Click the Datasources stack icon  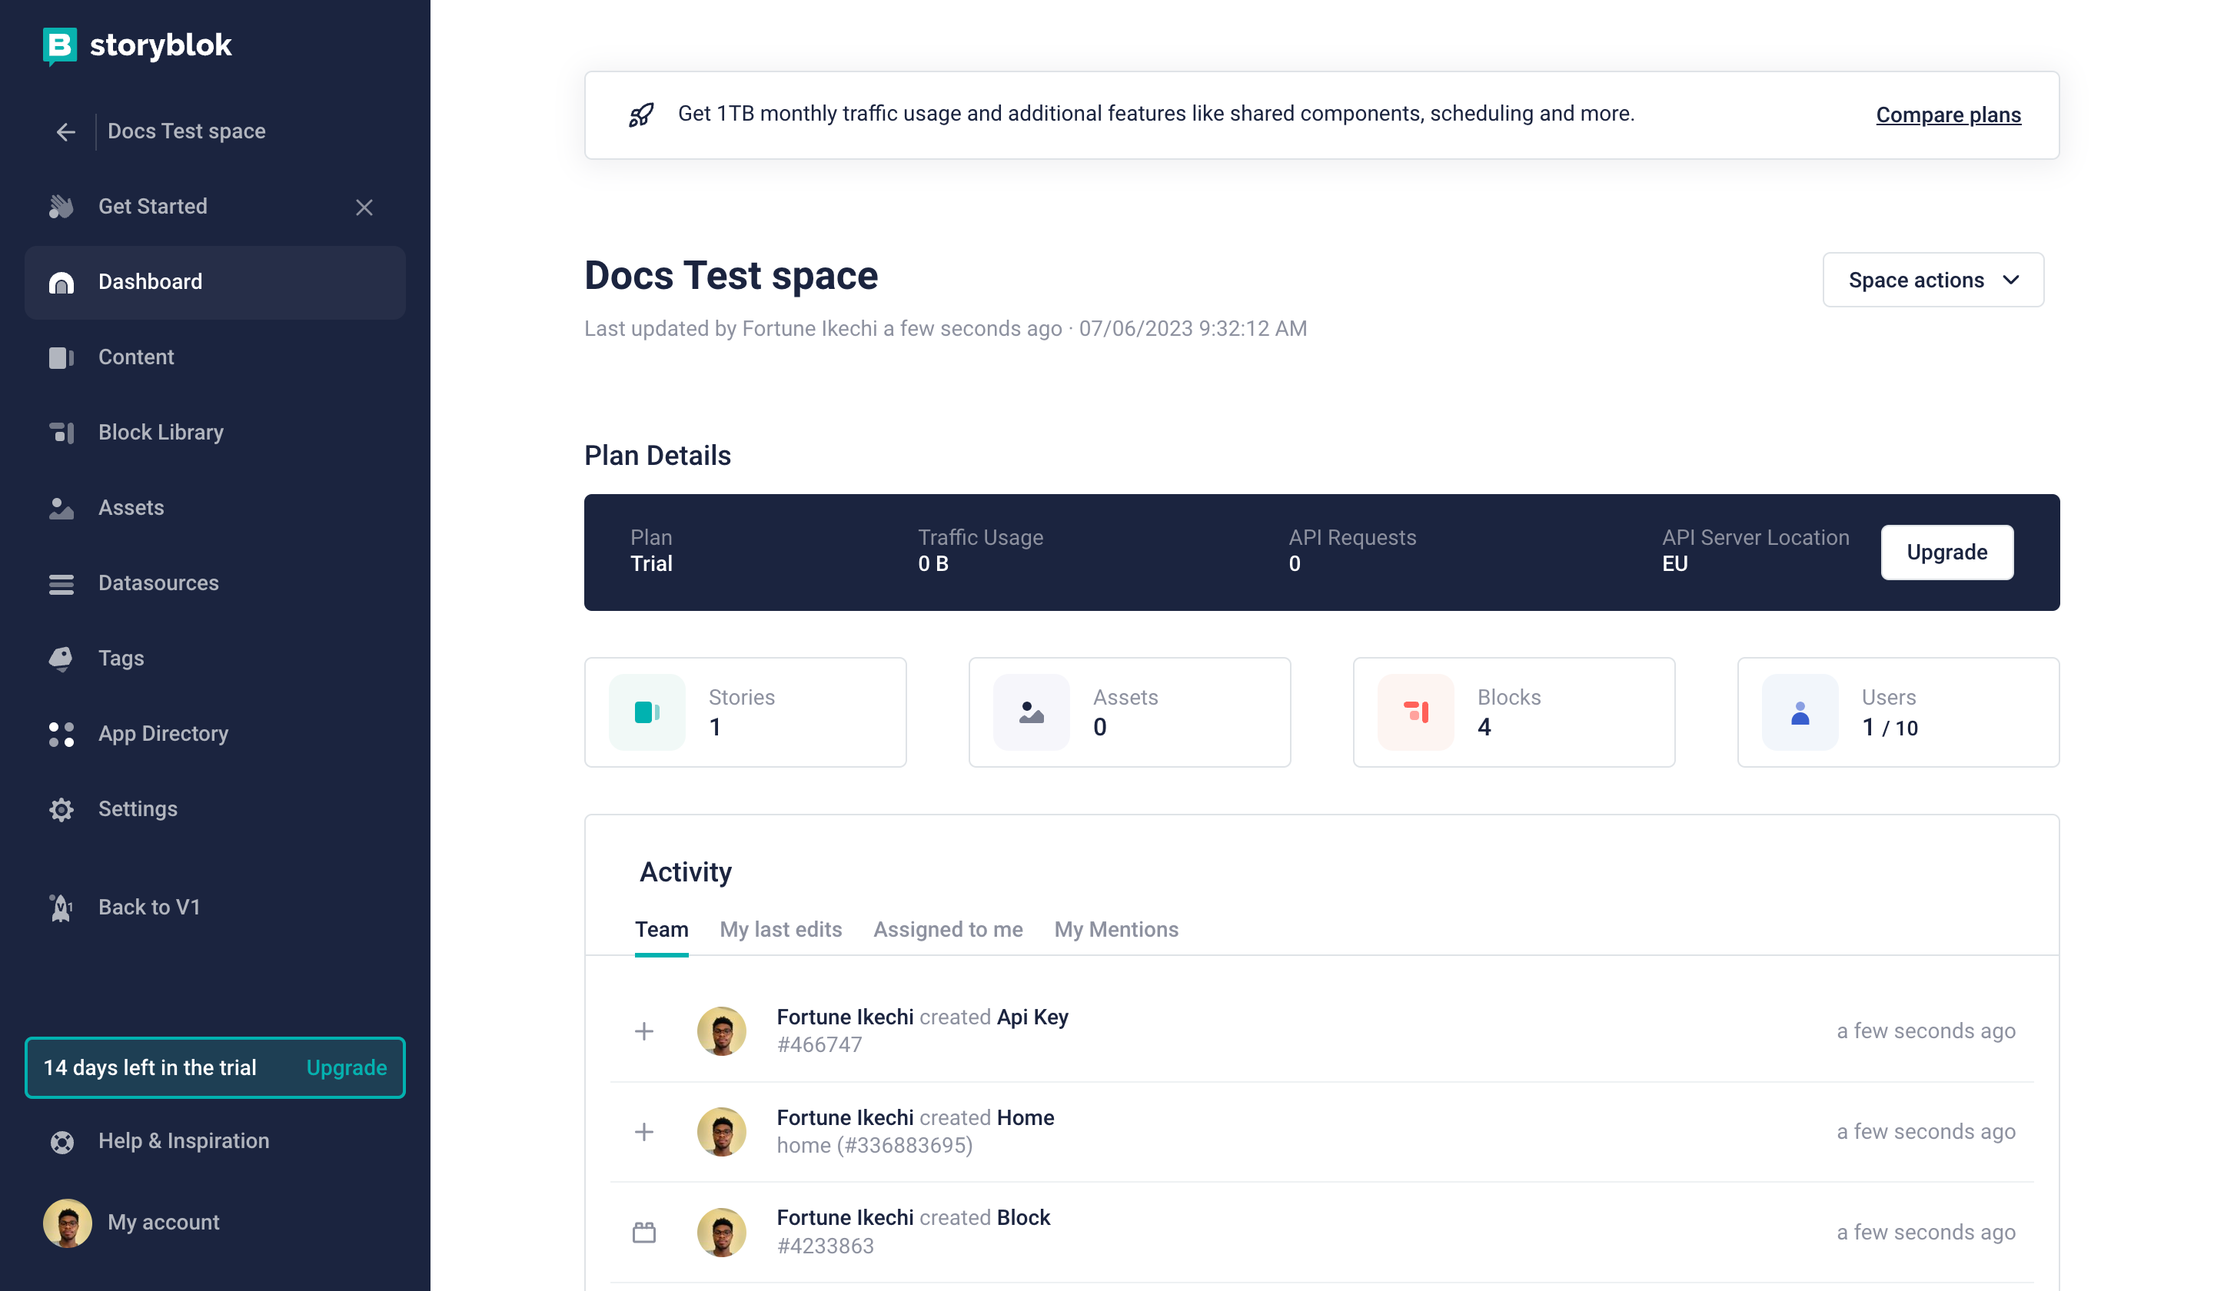[x=61, y=584]
